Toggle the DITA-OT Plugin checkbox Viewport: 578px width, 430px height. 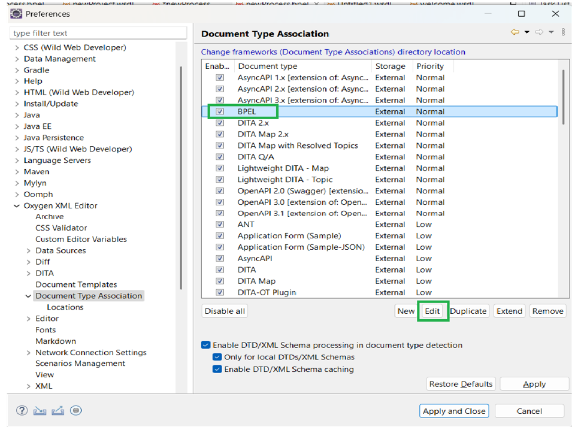(x=220, y=292)
